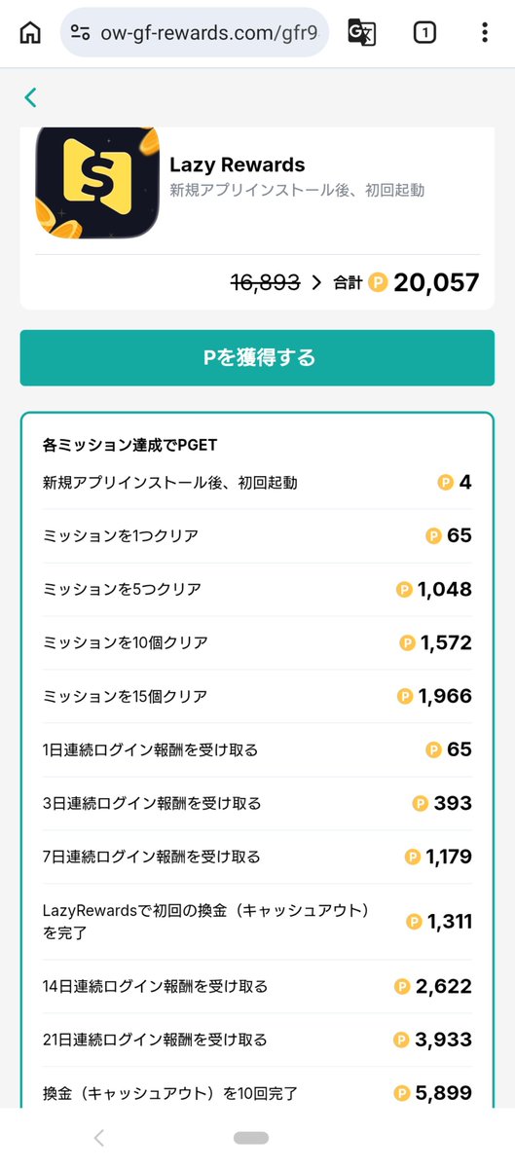Tap the coin icon beside 1,572

pos(408,642)
